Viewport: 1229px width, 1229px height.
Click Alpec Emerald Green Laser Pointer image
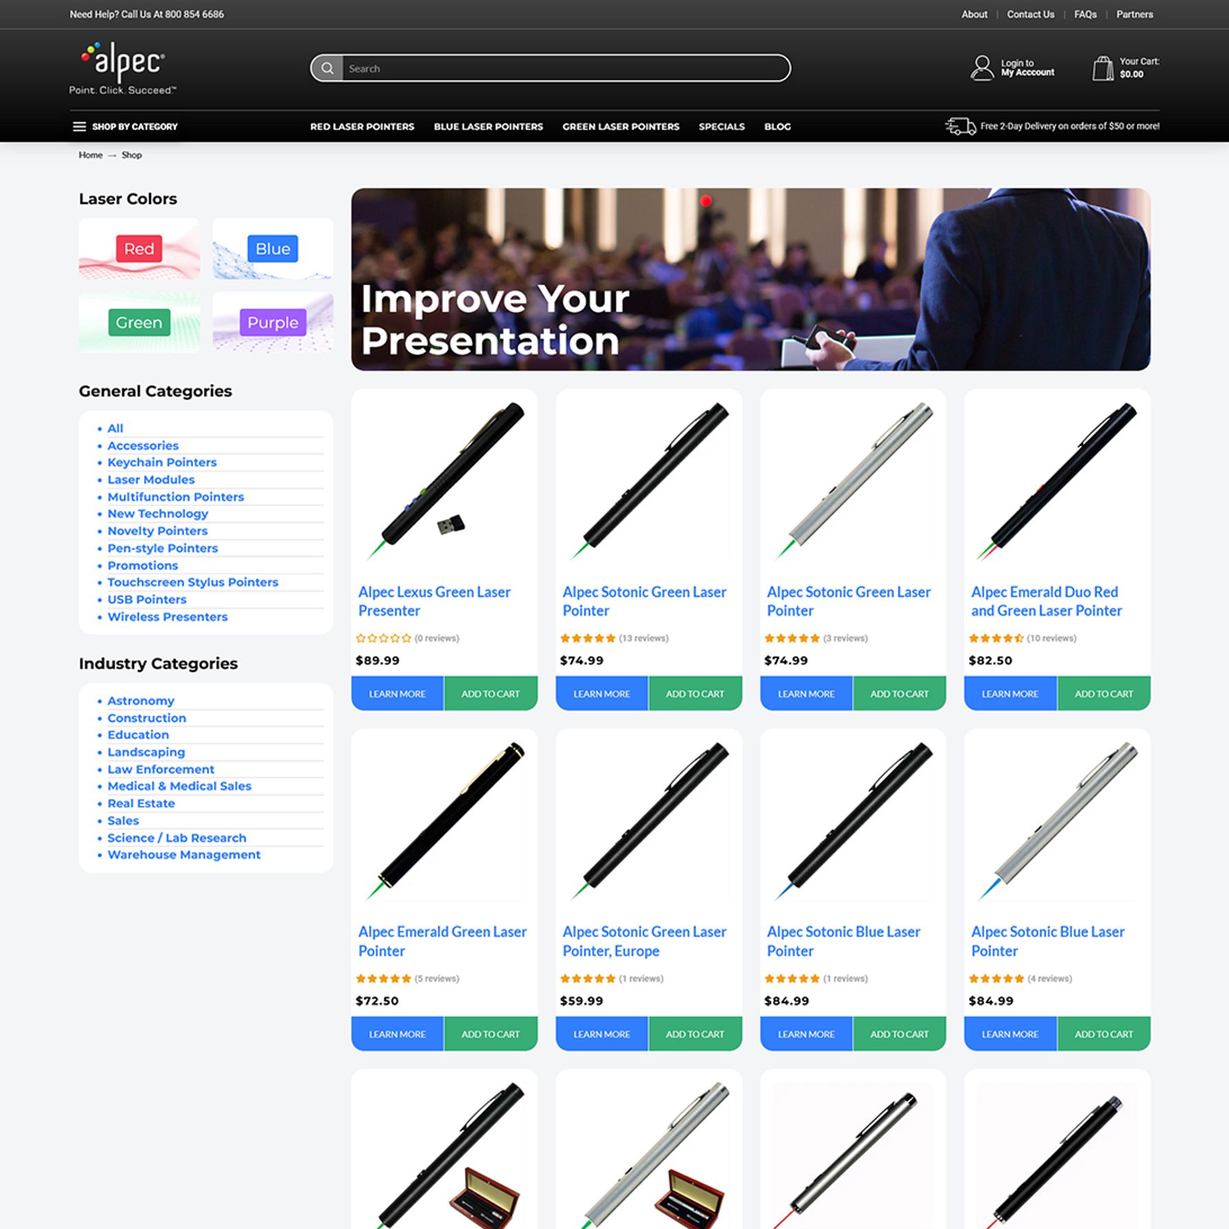(444, 822)
